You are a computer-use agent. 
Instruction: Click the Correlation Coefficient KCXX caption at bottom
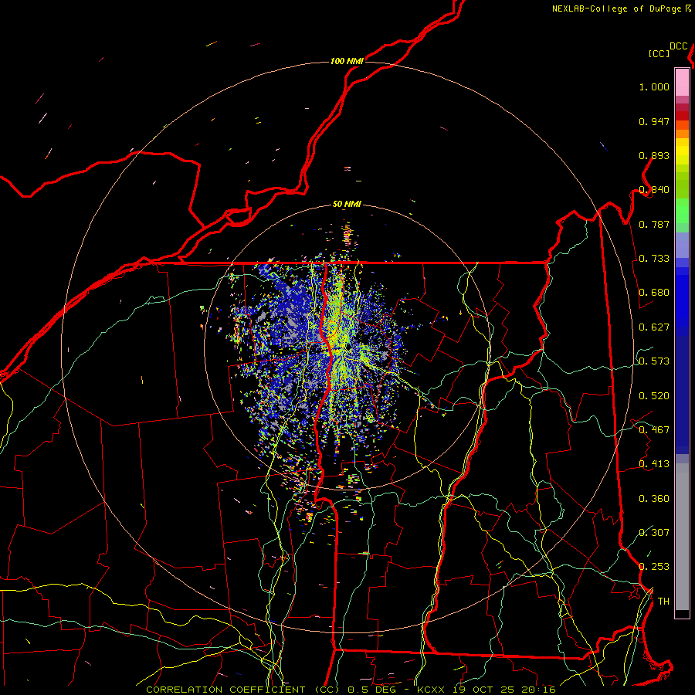point(351,690)
